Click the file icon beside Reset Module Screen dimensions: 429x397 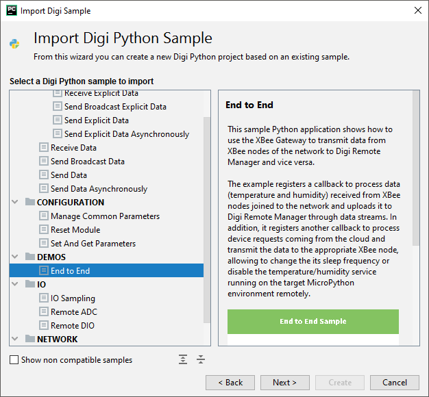tap(44, 230)
